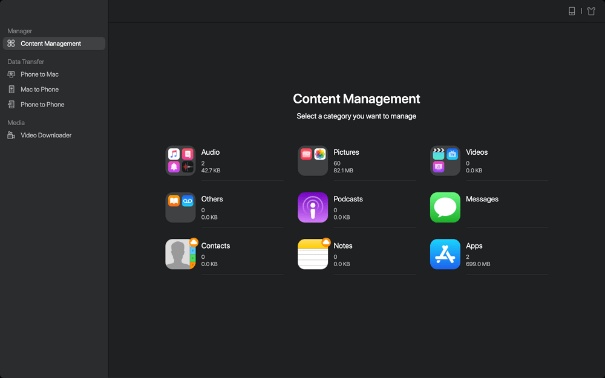Click the Video Downloader camera icon
605x378 pixels.
point(11,135)
